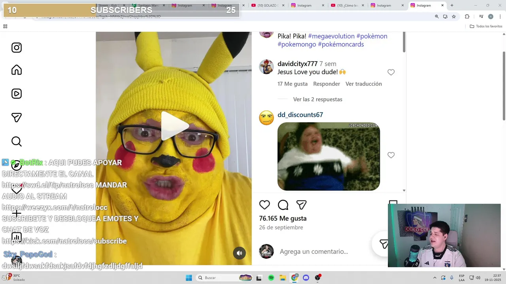Open the dashboard chart icon in sidebar

17,237
